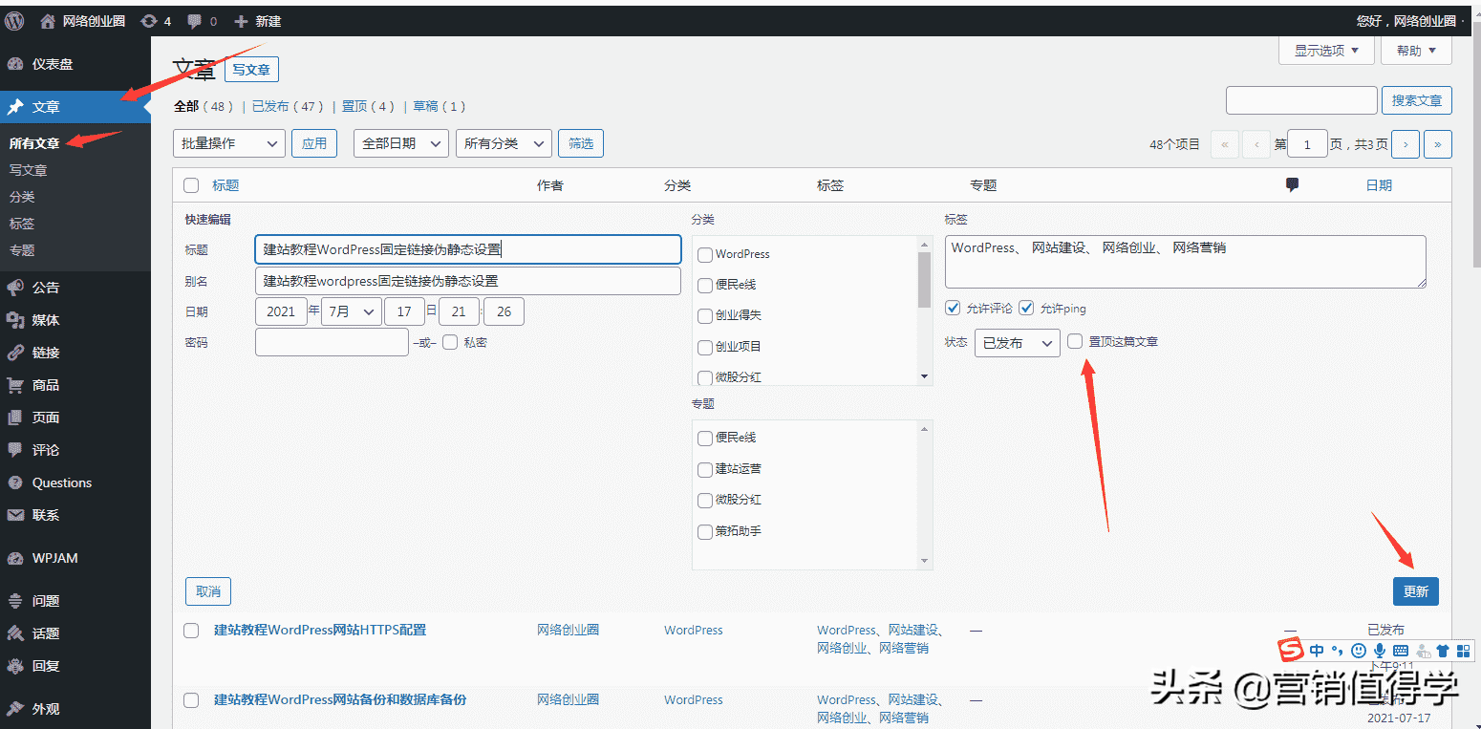Click the microphone icon in the IME bar
The image size is (1481, 729).
pyautogui.click(x=1380, y=651)
